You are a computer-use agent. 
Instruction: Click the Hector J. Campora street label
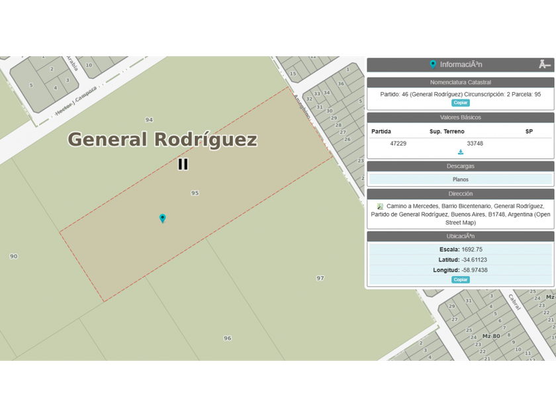click(x=76, y=101)
